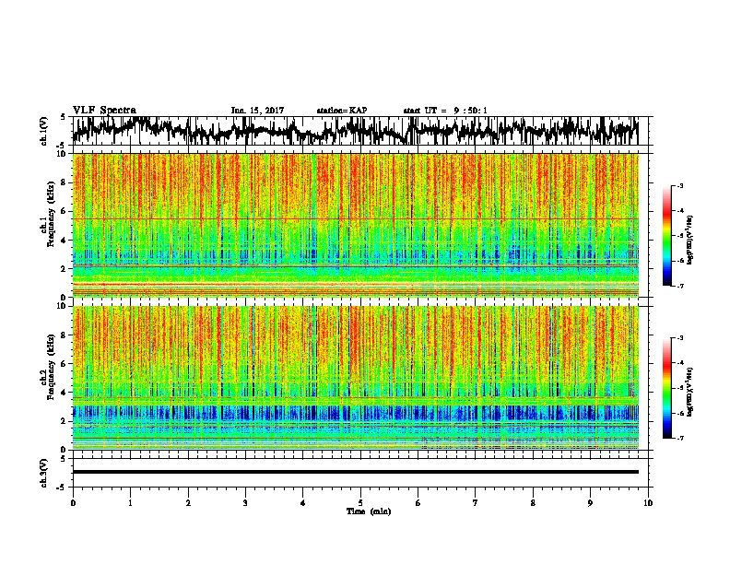Click the "7" minute tick label
This screenshot has height=564, width=730.
pos(476,503)
